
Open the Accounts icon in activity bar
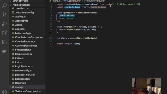[4, 92]
